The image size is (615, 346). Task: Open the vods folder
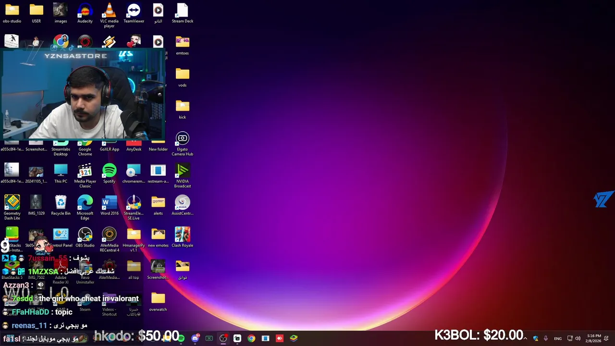coord(183,77)
